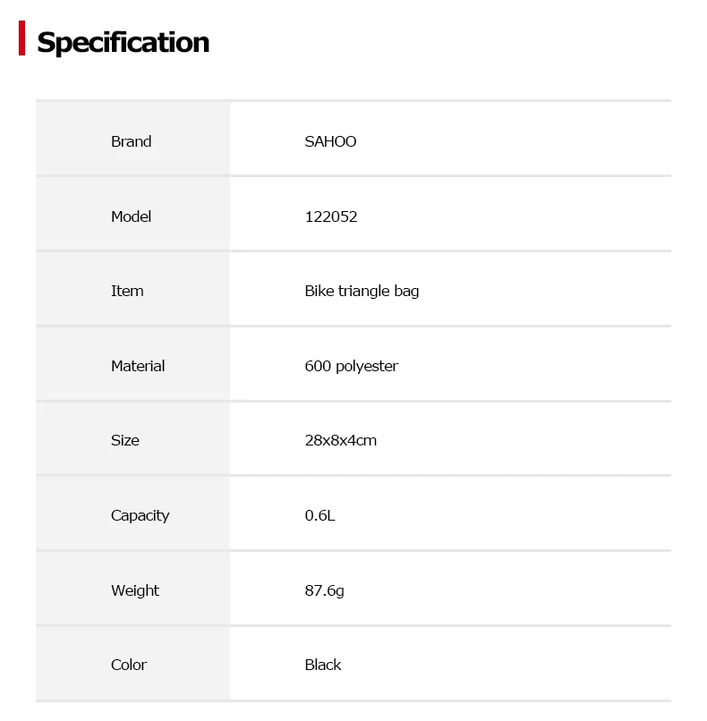Click the Specification heading
Viewport: 707px width, 721px height.
(x=124, y=42)
